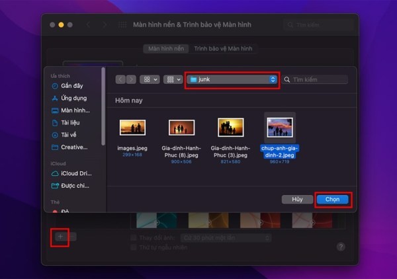The height and width of the screenshot is (279, 397).
Task: Open Tài liệu folder in sidebar
Action: [x=66, y=123]
